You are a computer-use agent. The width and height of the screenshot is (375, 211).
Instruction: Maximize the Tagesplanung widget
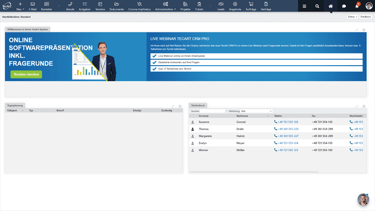(173, 106)
